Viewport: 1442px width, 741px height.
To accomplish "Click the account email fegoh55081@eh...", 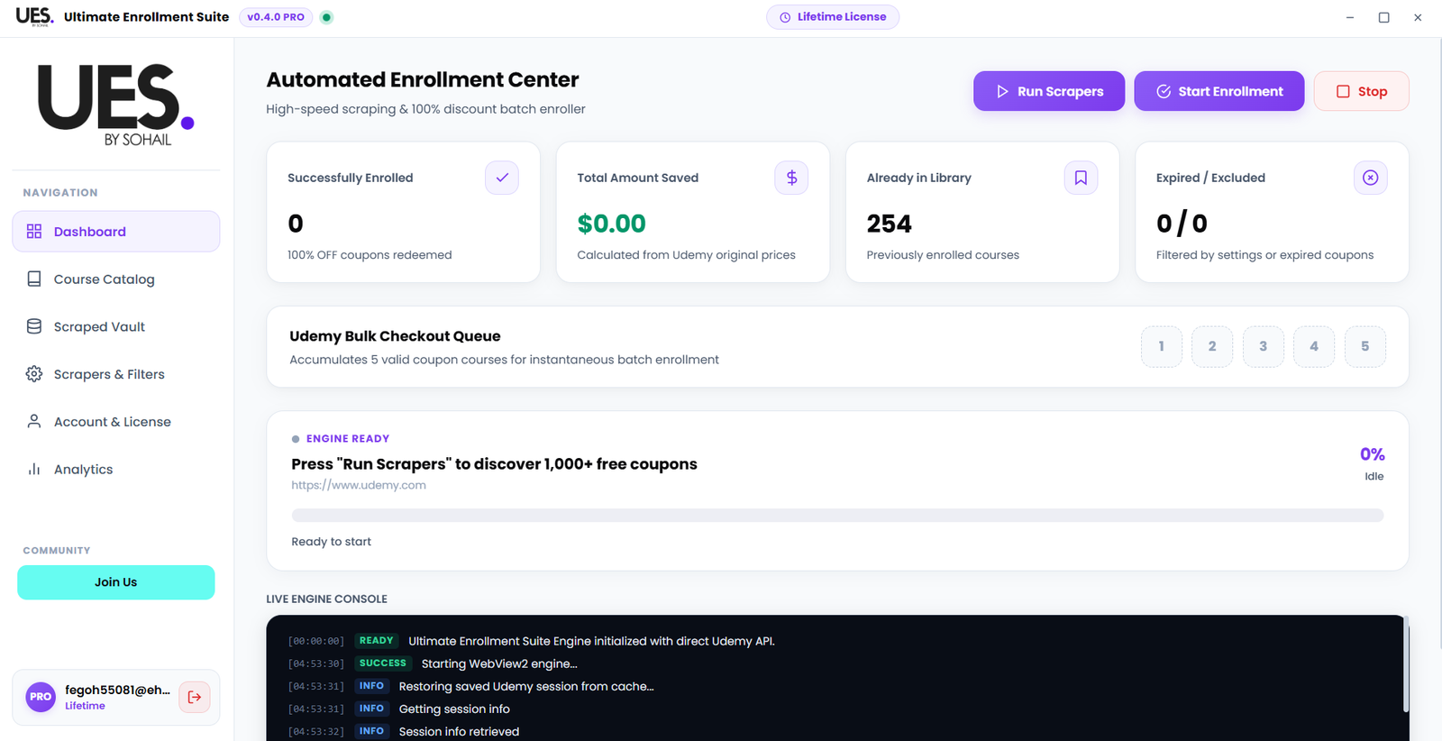I will point(117,690).
